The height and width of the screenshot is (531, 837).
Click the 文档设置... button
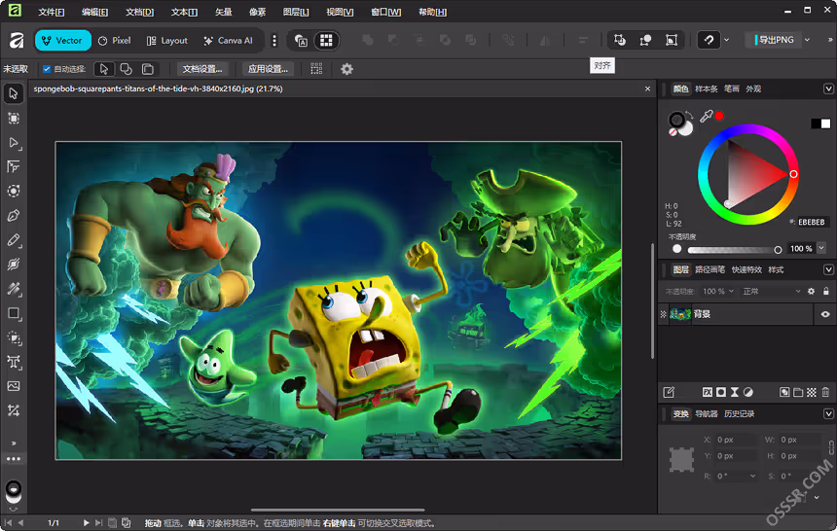tap(201, 69)
